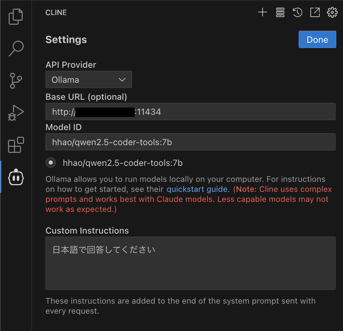Open the Explorer view in activity bar

pyautogui.click(x=16, y=17)
